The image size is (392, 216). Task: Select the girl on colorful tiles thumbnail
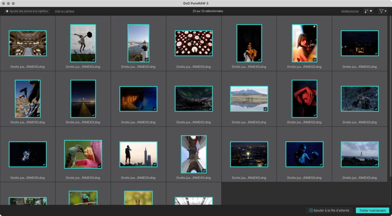pyautogui.click(x=28, y=99)
